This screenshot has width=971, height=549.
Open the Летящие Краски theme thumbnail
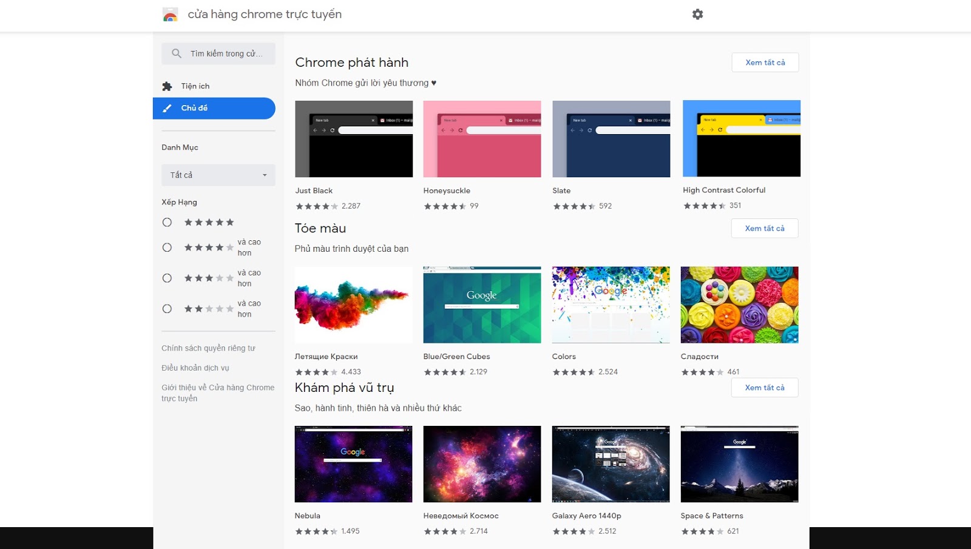[353, 305]
